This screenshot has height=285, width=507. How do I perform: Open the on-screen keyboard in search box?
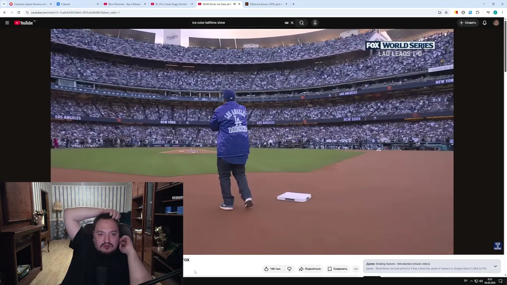click(x=286, y=23)
